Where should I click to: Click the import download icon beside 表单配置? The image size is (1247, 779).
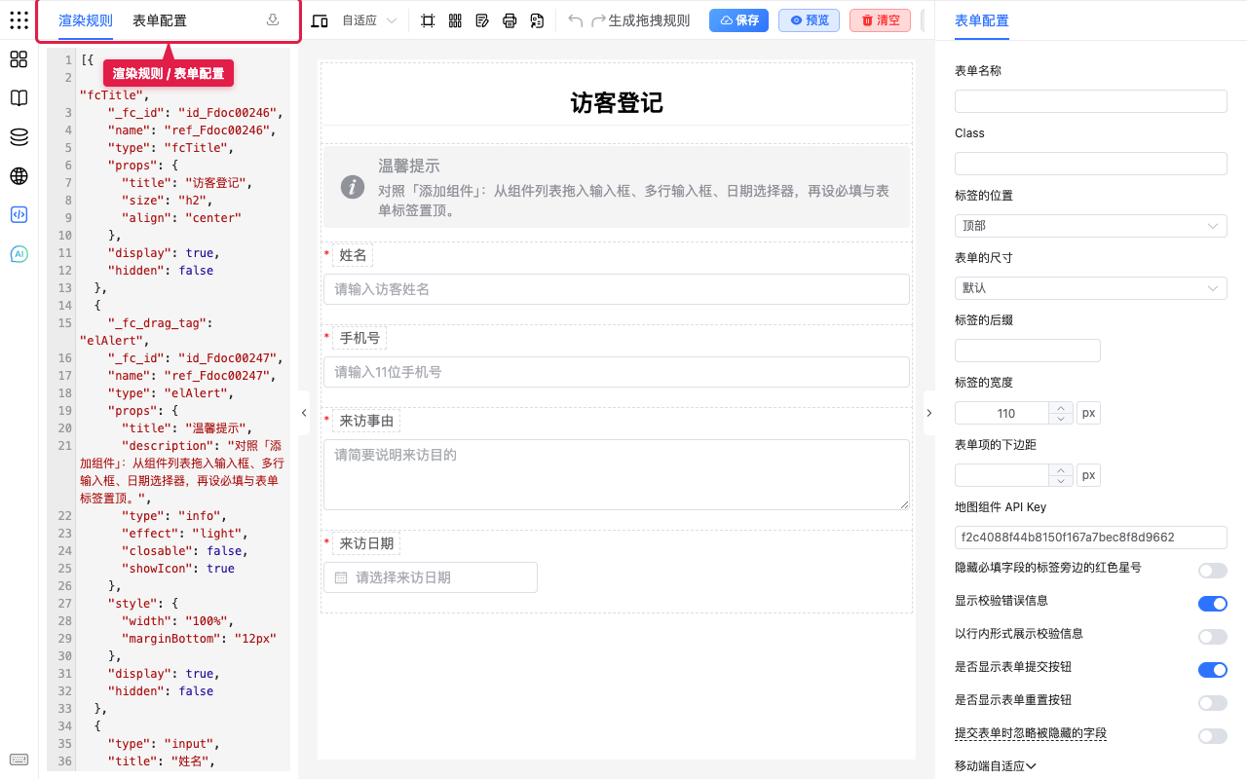pos(273,20)
